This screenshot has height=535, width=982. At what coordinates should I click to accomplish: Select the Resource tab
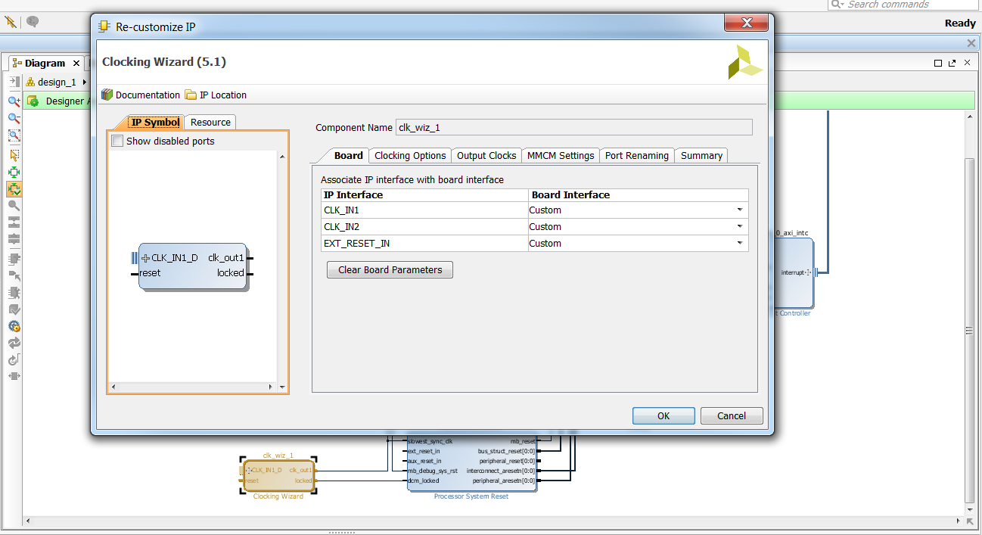coord(210,122)
